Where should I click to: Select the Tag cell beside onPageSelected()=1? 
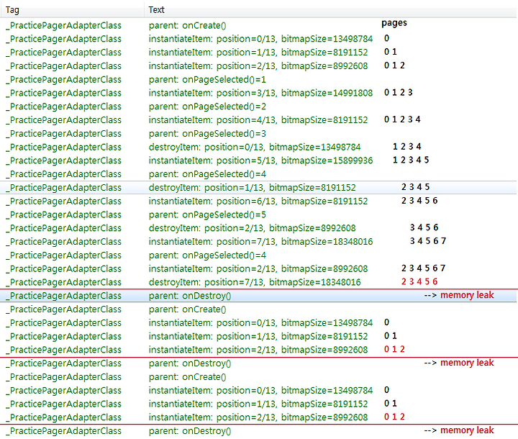[64, 80]
